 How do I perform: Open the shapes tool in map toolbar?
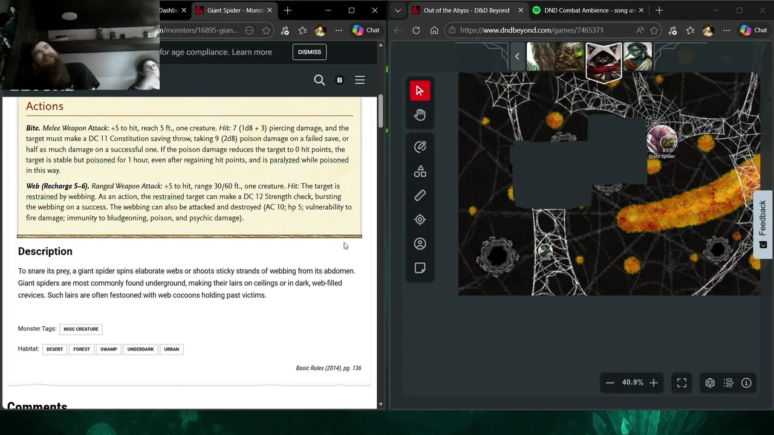pos(420,172)
